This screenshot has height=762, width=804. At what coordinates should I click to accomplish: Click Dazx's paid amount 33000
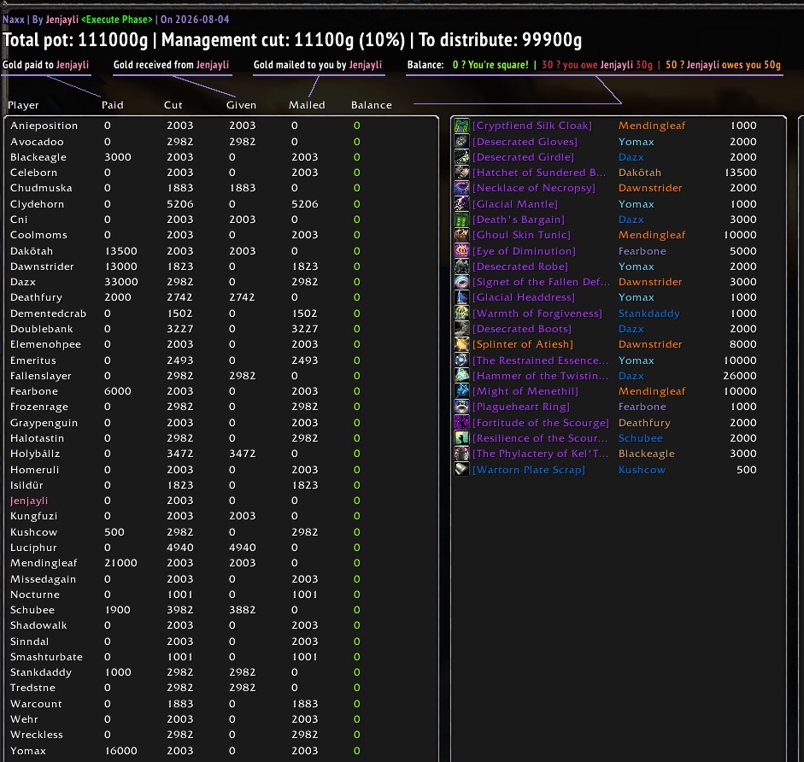[121, 282]
